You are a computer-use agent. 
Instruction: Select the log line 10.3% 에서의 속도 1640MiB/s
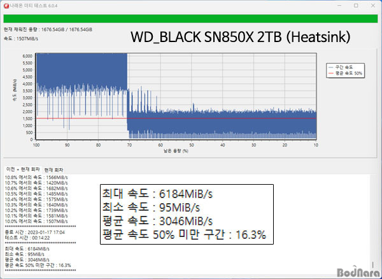click(36, 205)
